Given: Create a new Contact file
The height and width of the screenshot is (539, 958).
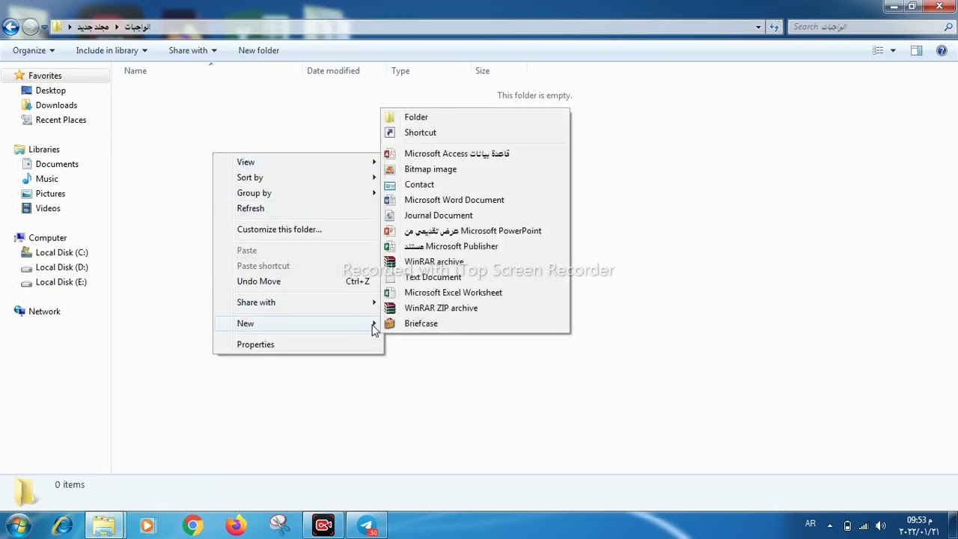Looking at the screenshot, I should [475, 184].
